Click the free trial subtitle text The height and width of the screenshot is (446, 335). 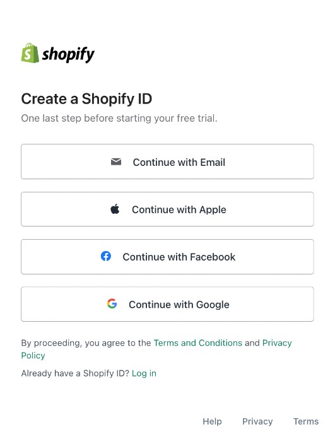point(119,118)
